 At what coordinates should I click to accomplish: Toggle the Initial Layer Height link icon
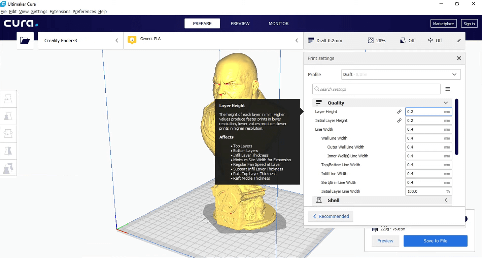point(399,120)
